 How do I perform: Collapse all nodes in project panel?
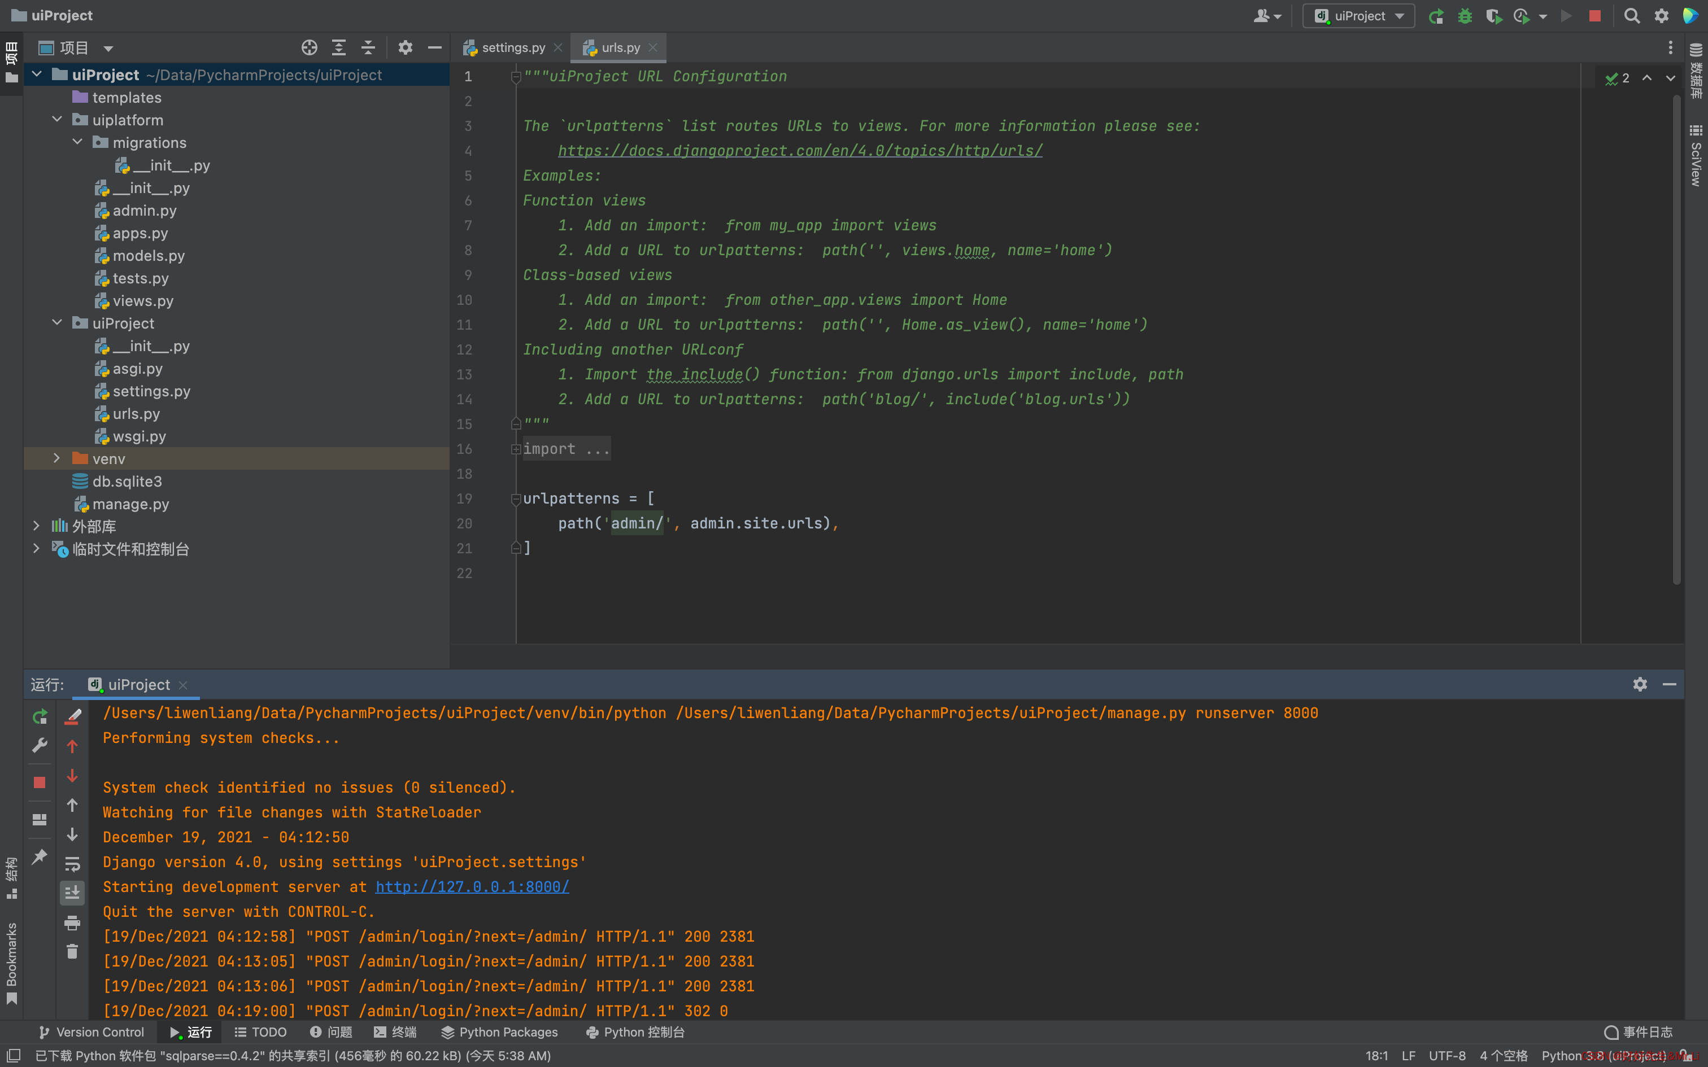pos(368,48)
